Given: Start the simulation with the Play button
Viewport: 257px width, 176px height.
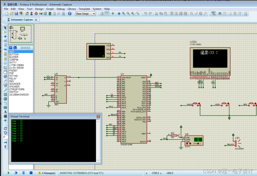Looking at the screenshot, I should pos(9,173).
